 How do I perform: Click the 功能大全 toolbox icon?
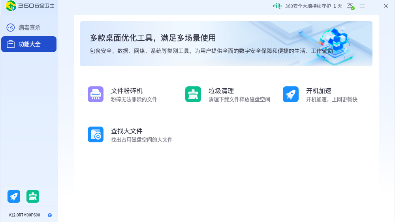[11, 44]
